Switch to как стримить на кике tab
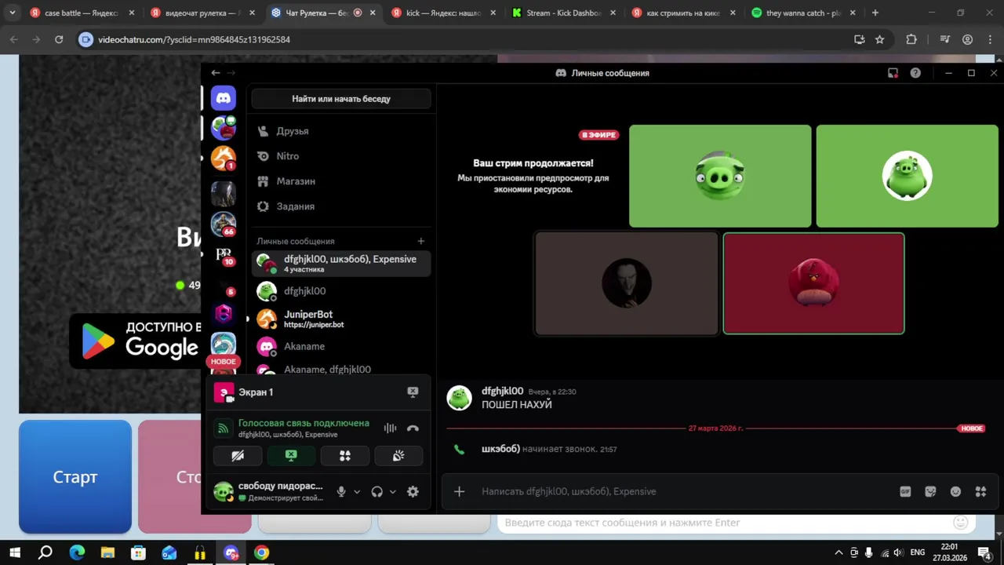 (684, 13)
